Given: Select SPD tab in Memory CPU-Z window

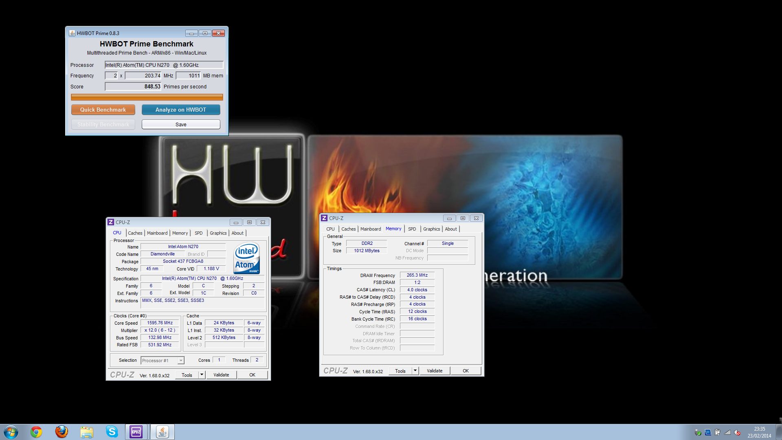Looking at the screenshot, I should 412,229.
